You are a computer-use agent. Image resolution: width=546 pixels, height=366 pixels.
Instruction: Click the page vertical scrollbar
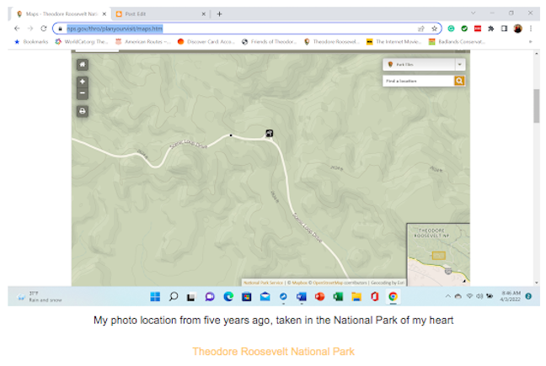[x=536, y=105]
